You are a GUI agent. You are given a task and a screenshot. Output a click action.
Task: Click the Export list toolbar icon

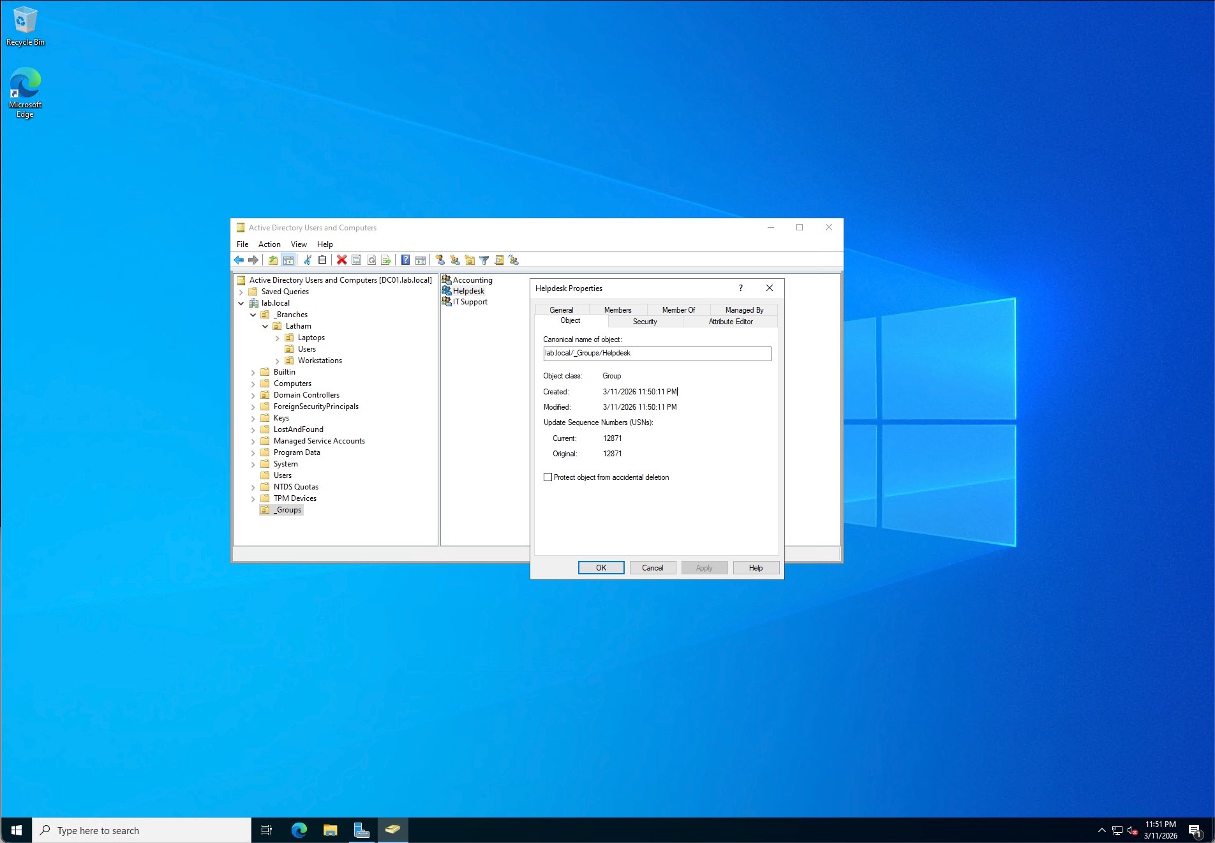pos(386,260)
